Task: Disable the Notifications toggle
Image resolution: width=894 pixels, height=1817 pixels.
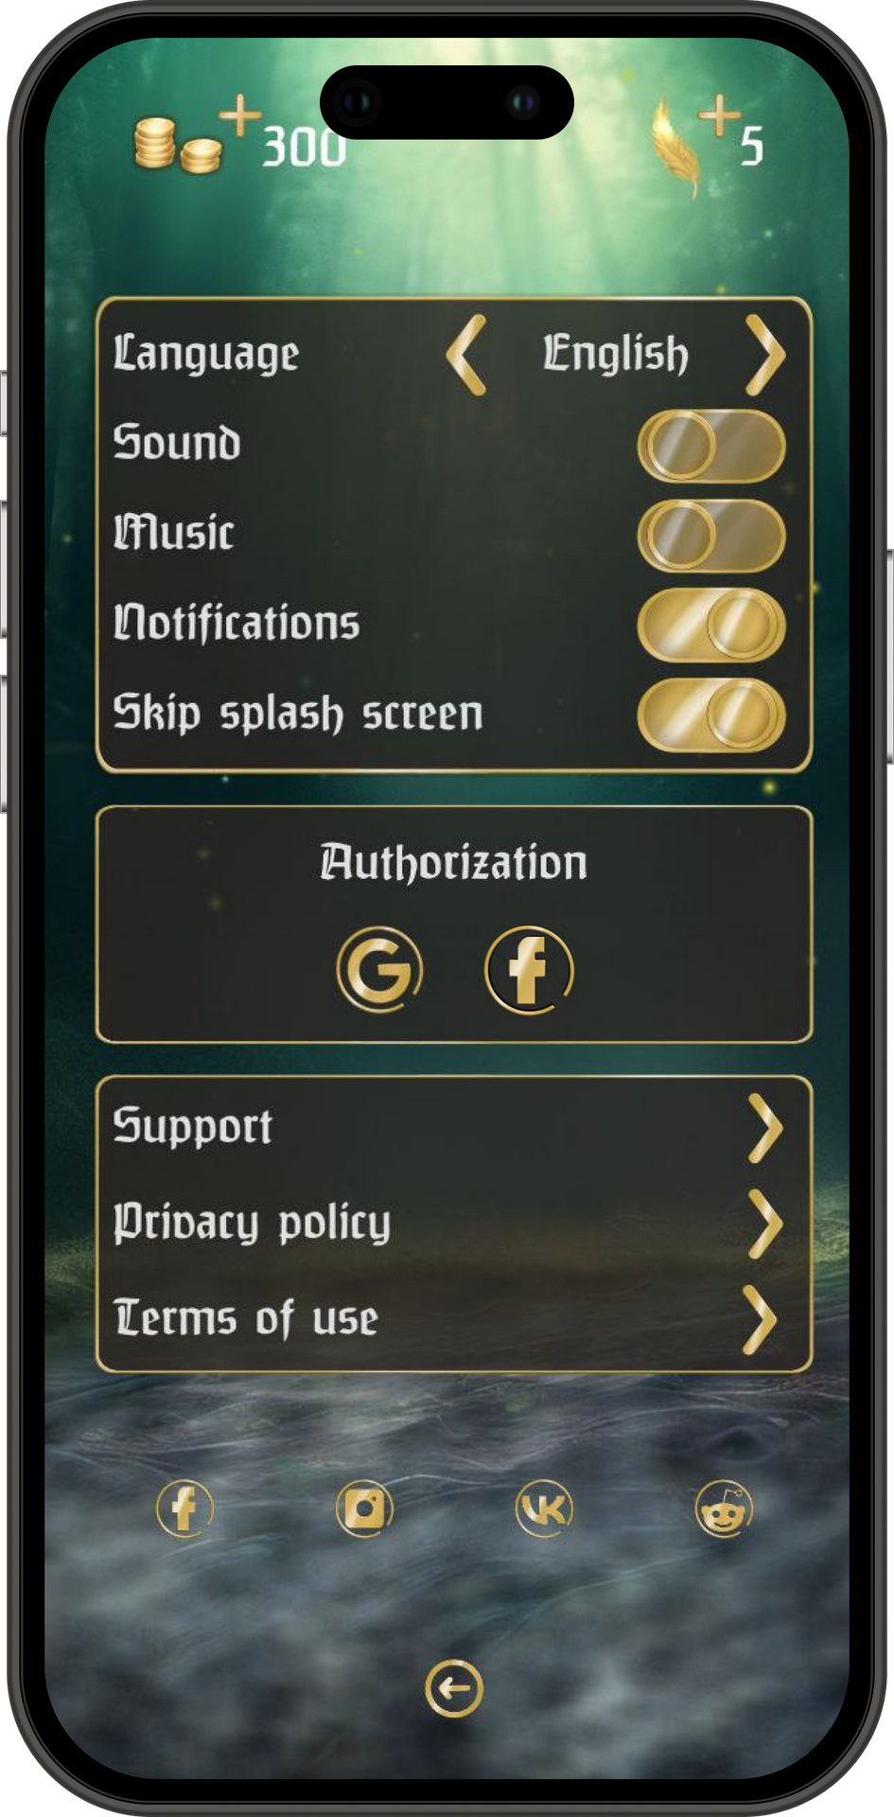Action: tap(711, 625)
